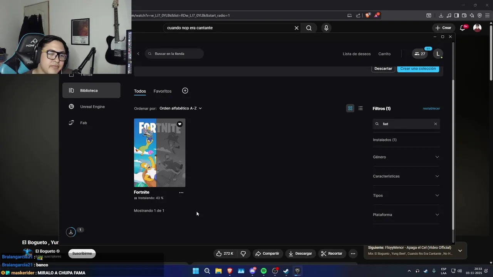Viewport: 493px width, 277px height.
Task: Focus the Buscar en la tienda field
Action: 174,54
